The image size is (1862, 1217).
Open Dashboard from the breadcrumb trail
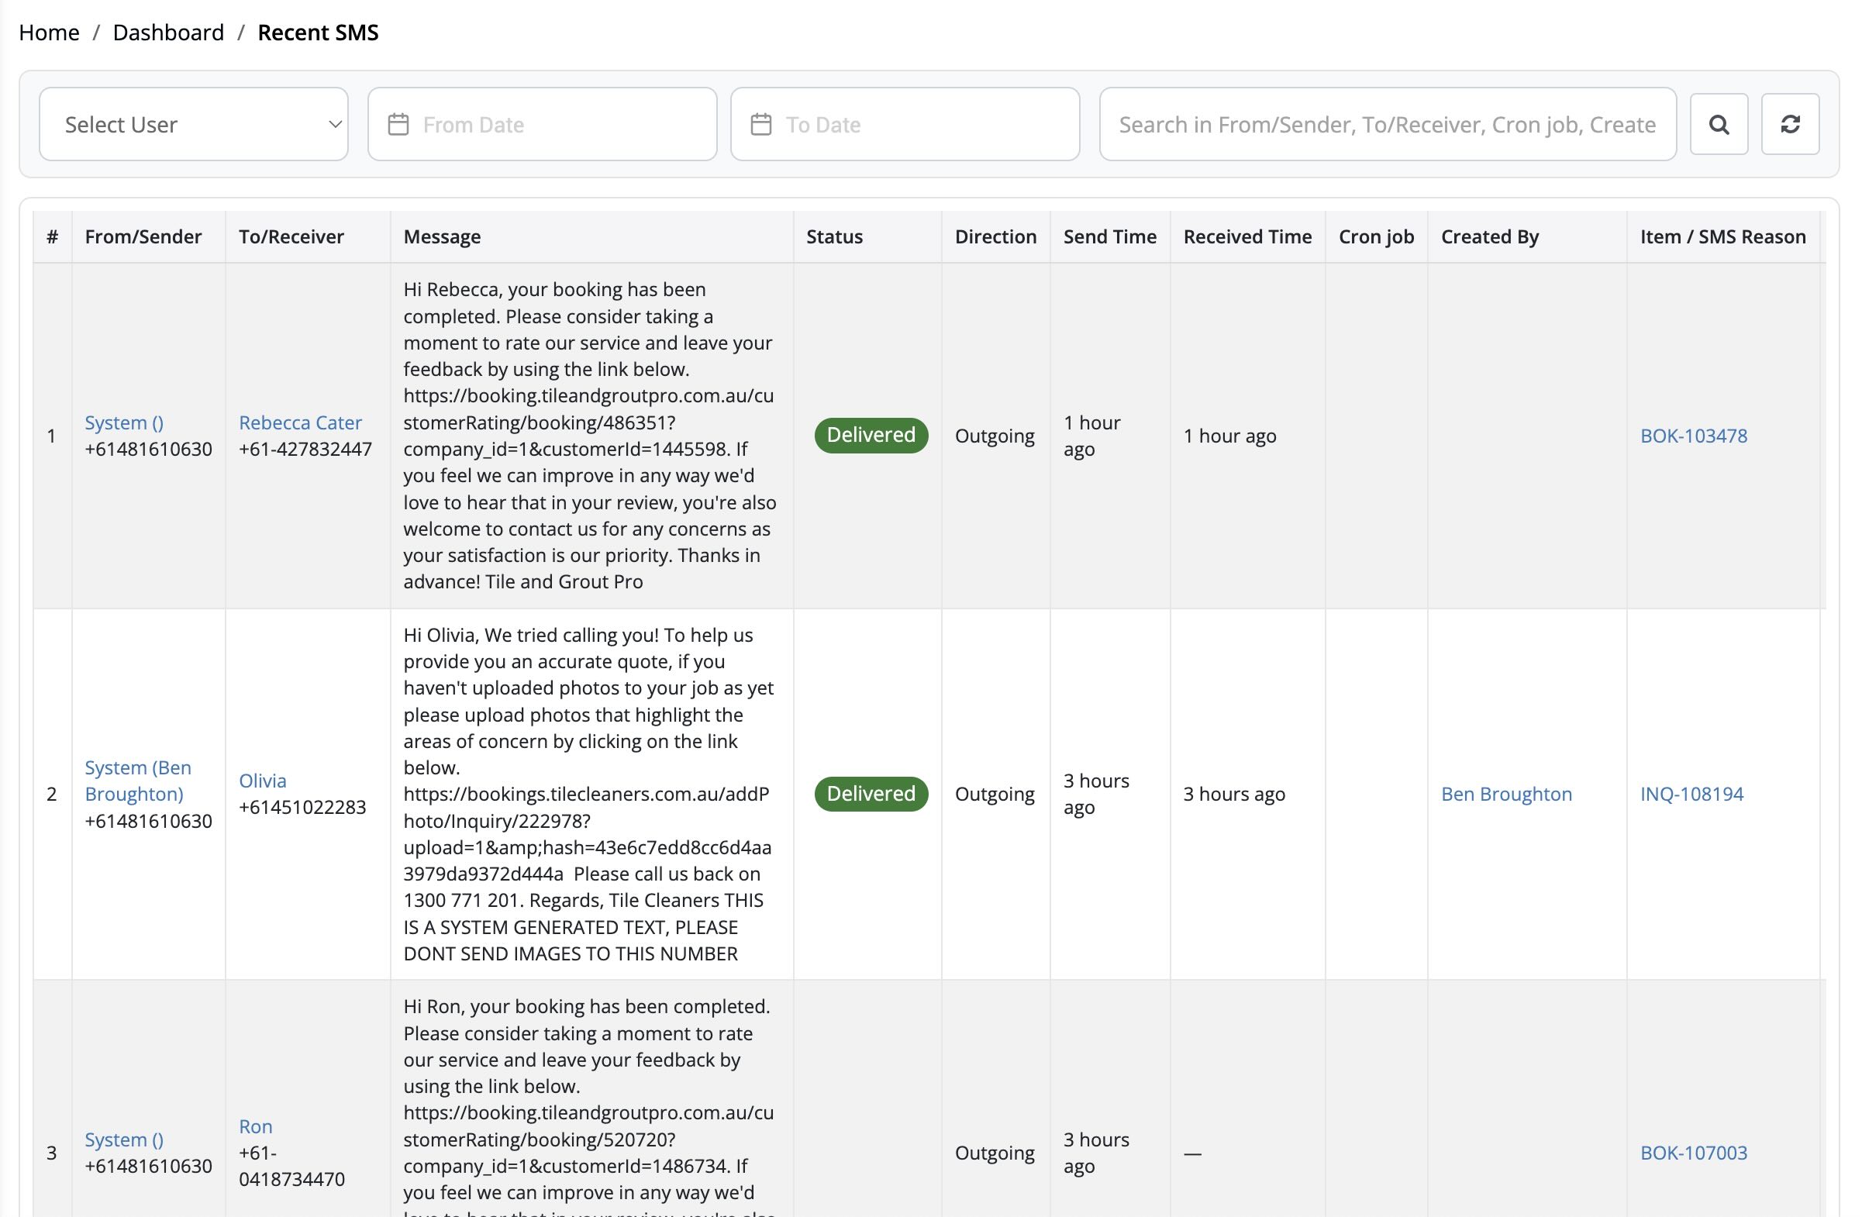[x=168, y=32]
